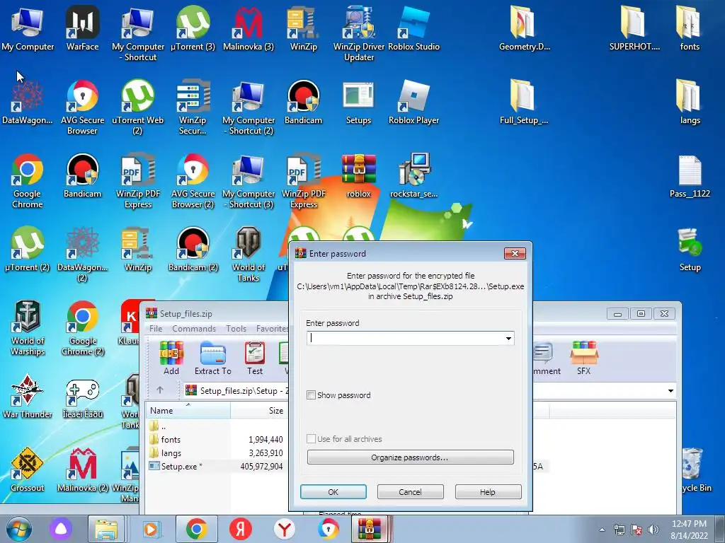The height and width of the screenshot is (543, 725).
Task: Select the Bandicam icon beside Setups
Action: [x=303, y=102]
